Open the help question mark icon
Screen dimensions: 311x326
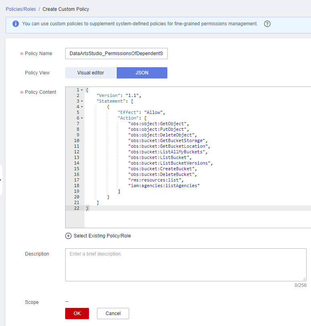[x=267, y=24]
